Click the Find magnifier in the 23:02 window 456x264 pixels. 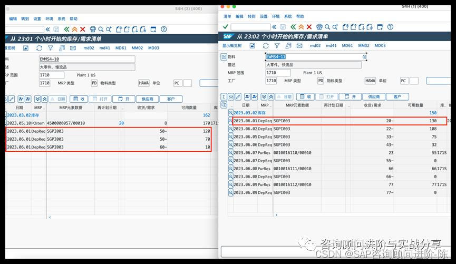tap(327, 27)
